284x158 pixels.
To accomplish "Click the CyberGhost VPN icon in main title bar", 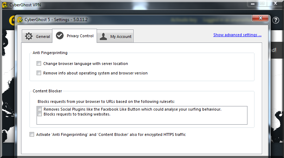I will tap(5, 5).
